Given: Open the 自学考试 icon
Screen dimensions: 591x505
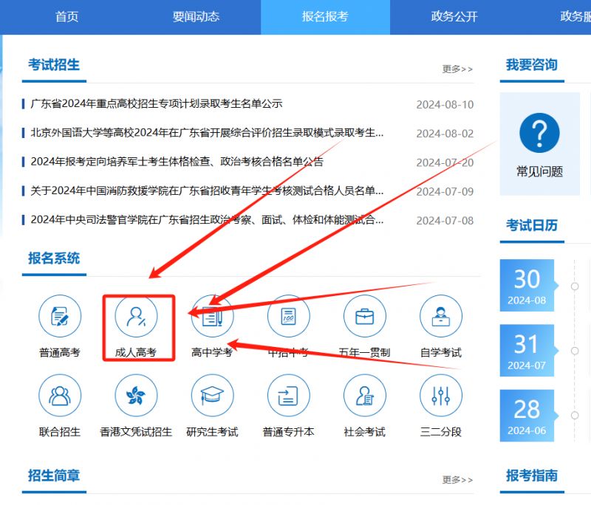Looking at the screenshot, I should [x=440, y=316].
